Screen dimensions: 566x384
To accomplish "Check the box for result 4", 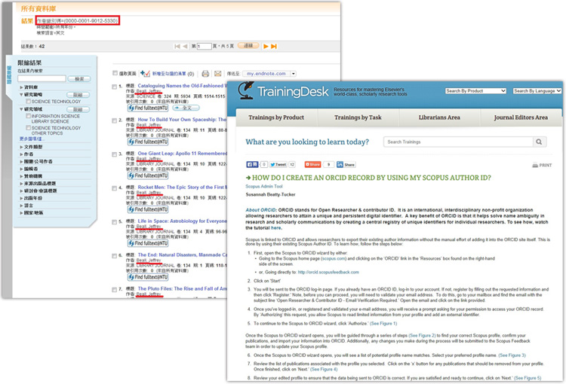I will tap(115, 188).
